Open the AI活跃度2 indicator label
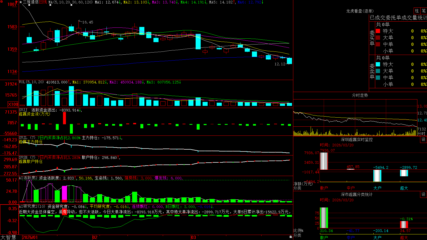Viewport: 427px width, 240px height. [28, 178]
